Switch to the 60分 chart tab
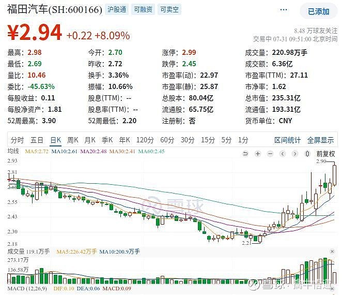 click(167, 140)
